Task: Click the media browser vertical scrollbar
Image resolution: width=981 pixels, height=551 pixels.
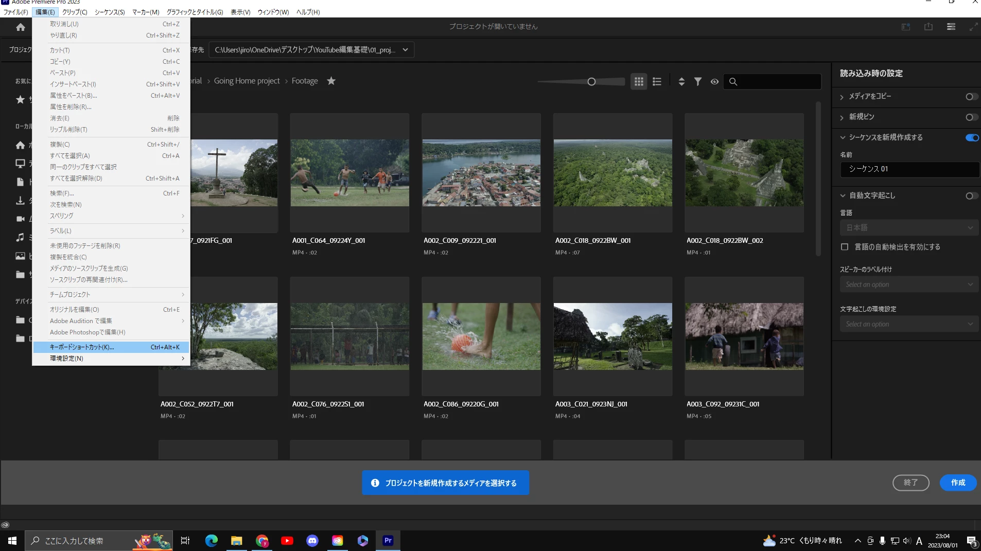Action: click(x=818, y=179)
